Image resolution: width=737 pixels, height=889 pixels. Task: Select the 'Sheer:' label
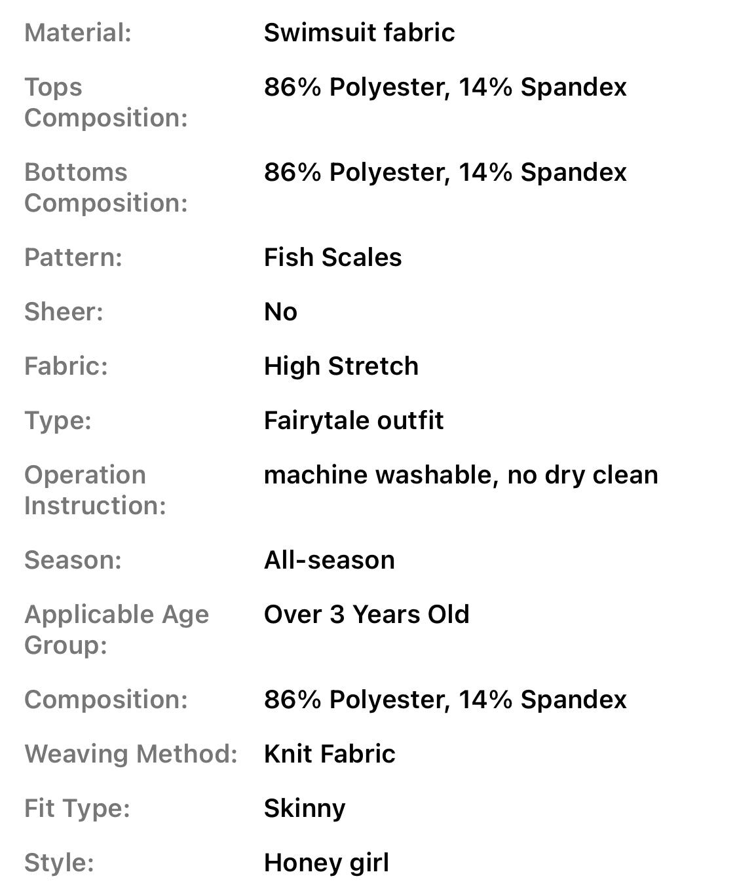coord(64,312)
